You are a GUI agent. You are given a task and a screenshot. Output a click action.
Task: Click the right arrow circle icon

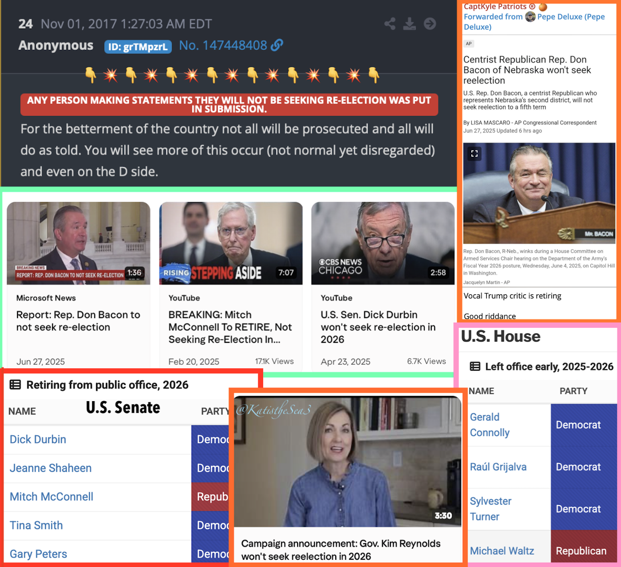coord(430,23)
